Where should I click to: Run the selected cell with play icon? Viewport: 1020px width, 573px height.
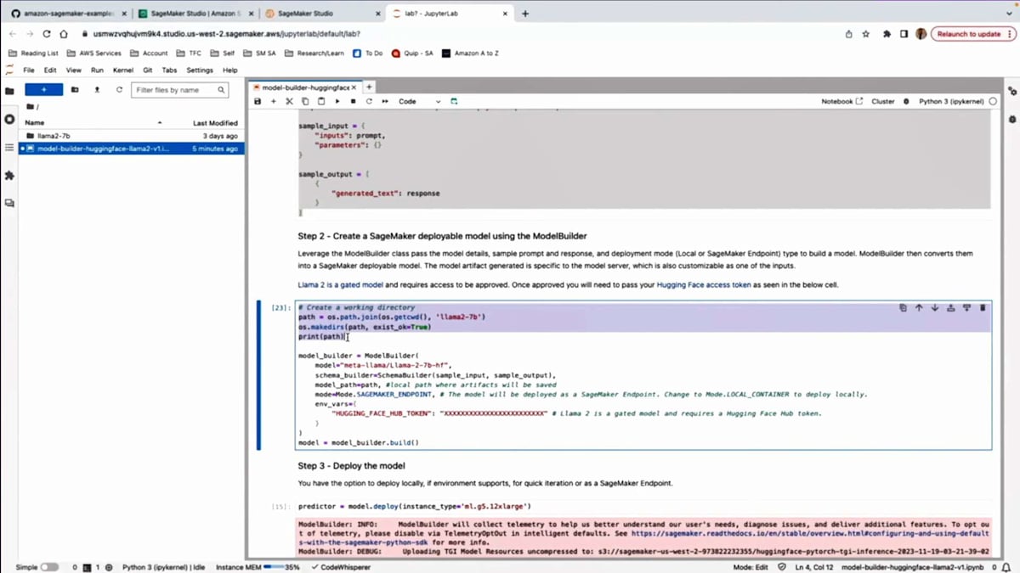(x=337, y=101)
